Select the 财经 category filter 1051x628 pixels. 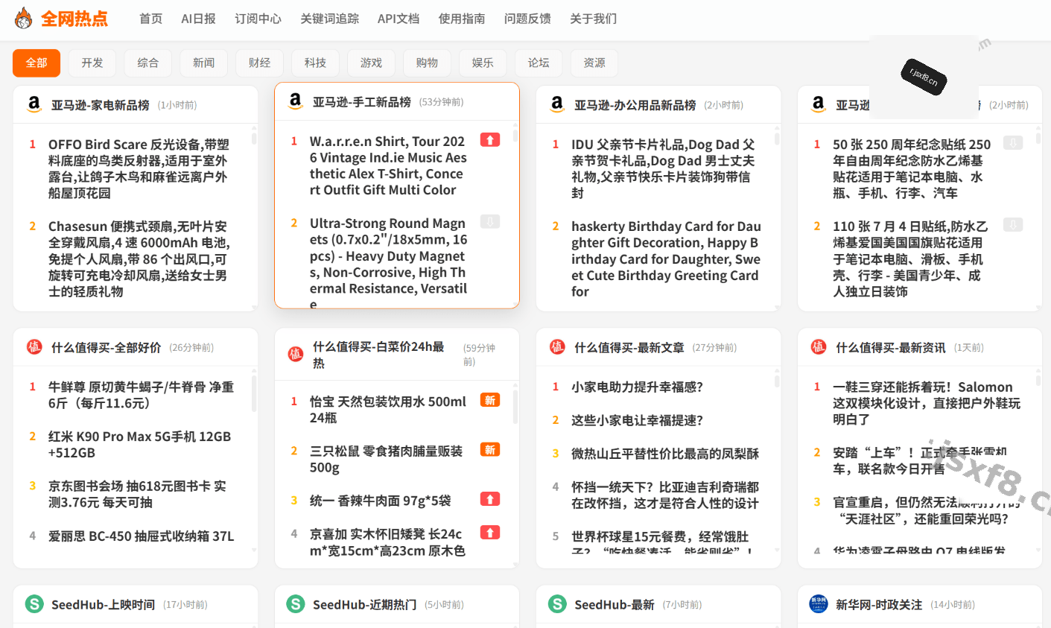click(260, 63)
